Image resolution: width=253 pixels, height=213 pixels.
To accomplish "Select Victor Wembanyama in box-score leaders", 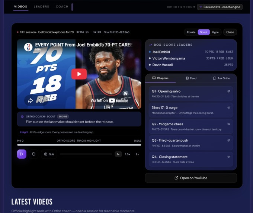I will click(x=191, y=58).
